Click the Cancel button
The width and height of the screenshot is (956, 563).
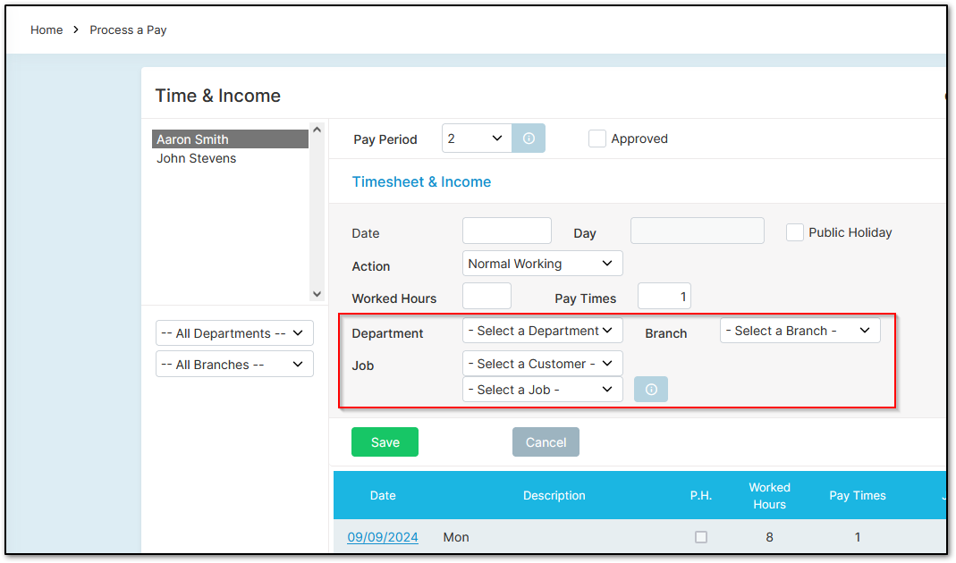tap(546, 441)
